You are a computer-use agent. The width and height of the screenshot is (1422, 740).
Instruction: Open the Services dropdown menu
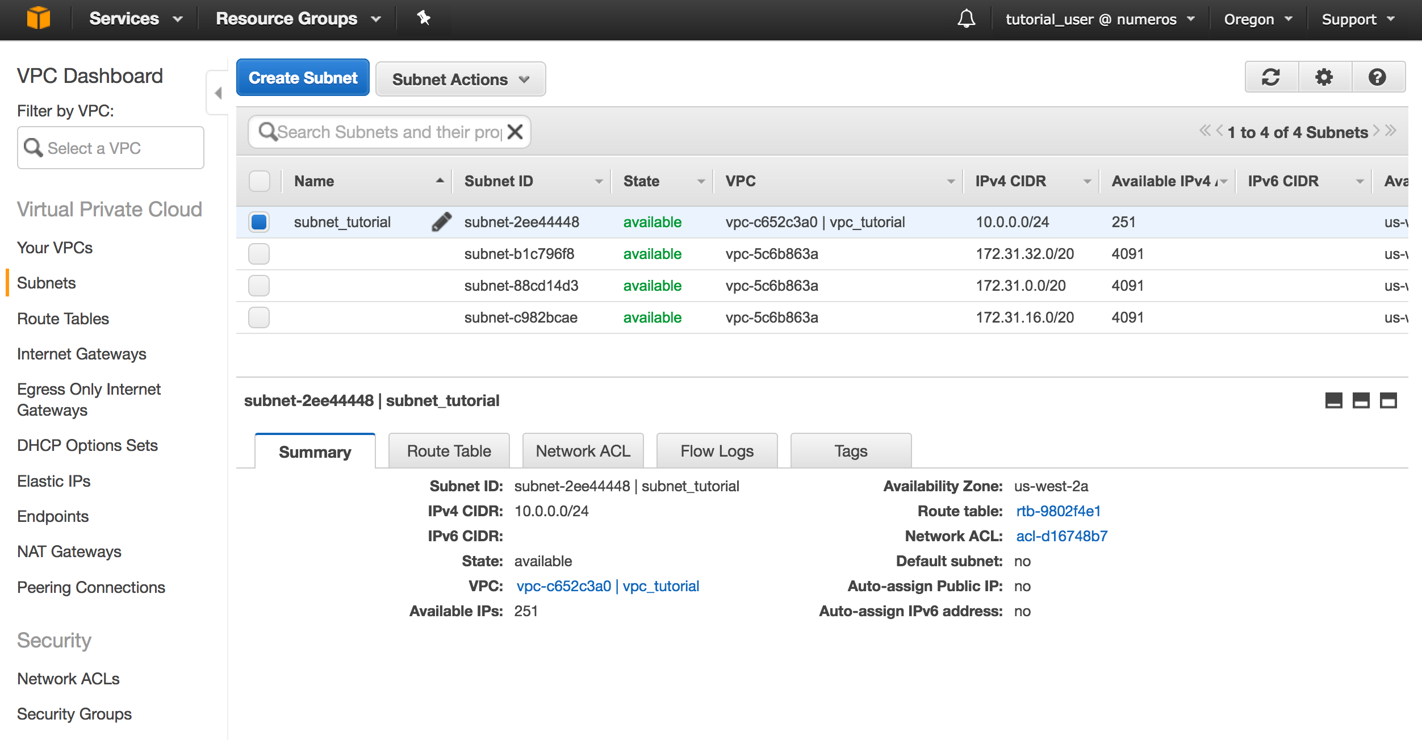coord(136,19)
